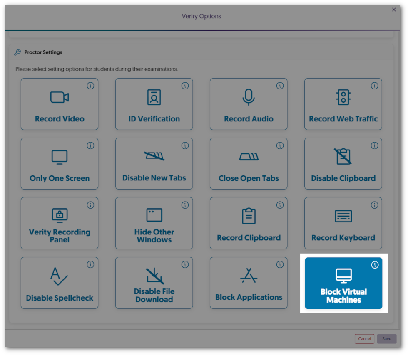Select the Disable Spellcheck icon
Viewport: 408px width, 355px height.
(59, 275)
